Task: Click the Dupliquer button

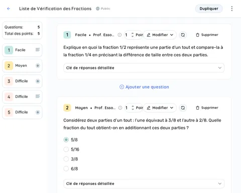Action: tap(209, 9)
